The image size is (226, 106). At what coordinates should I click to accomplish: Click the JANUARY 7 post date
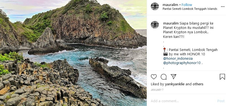(x=157, y=90)
